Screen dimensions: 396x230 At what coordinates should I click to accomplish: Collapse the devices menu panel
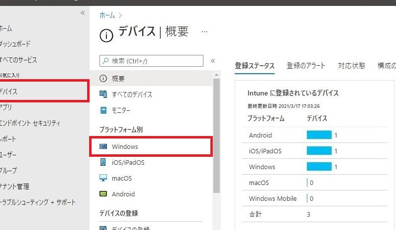213,61
